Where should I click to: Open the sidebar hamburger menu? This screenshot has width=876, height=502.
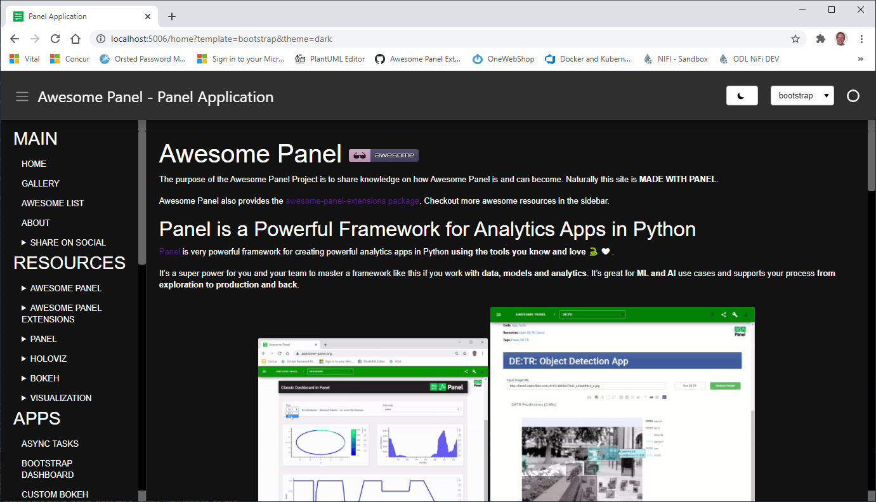[22, 96]
